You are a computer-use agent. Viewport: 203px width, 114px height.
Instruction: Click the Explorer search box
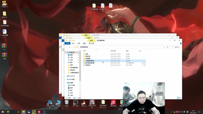pos(176,47)
